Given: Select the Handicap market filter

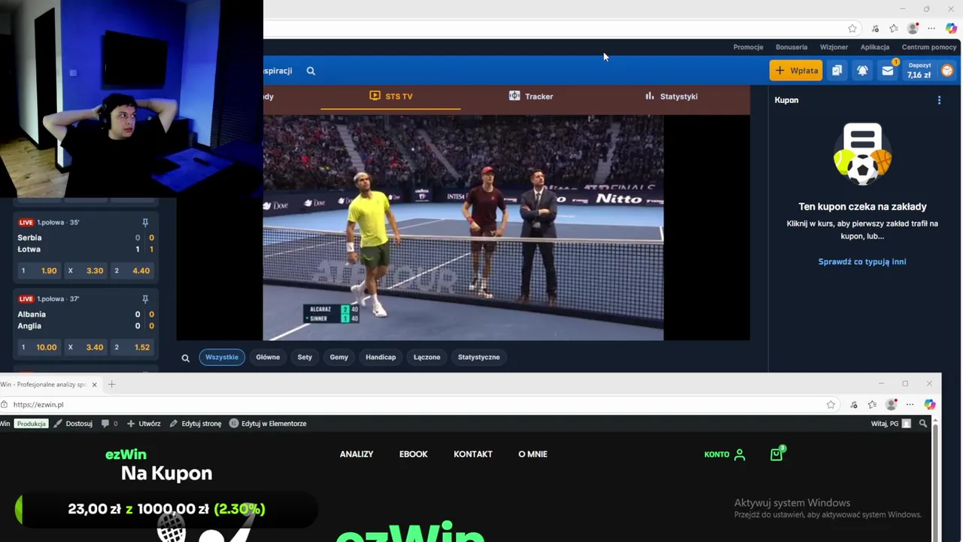Looking at the screenshot, I should tap(381, 358).
